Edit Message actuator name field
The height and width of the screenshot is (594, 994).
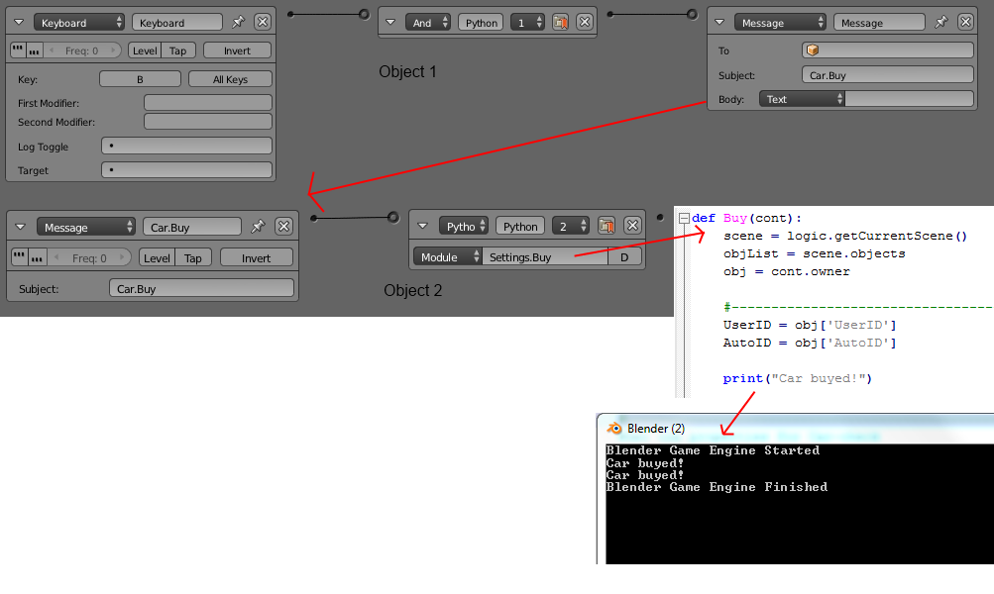tap(879, 23)
